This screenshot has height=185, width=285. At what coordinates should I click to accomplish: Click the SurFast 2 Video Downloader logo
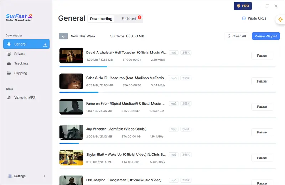coord(19,18)
